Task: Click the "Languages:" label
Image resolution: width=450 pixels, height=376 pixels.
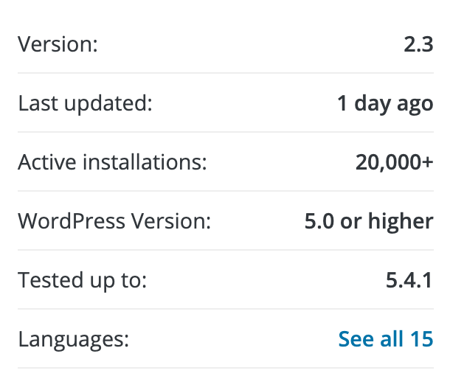Action: [73, 339]
